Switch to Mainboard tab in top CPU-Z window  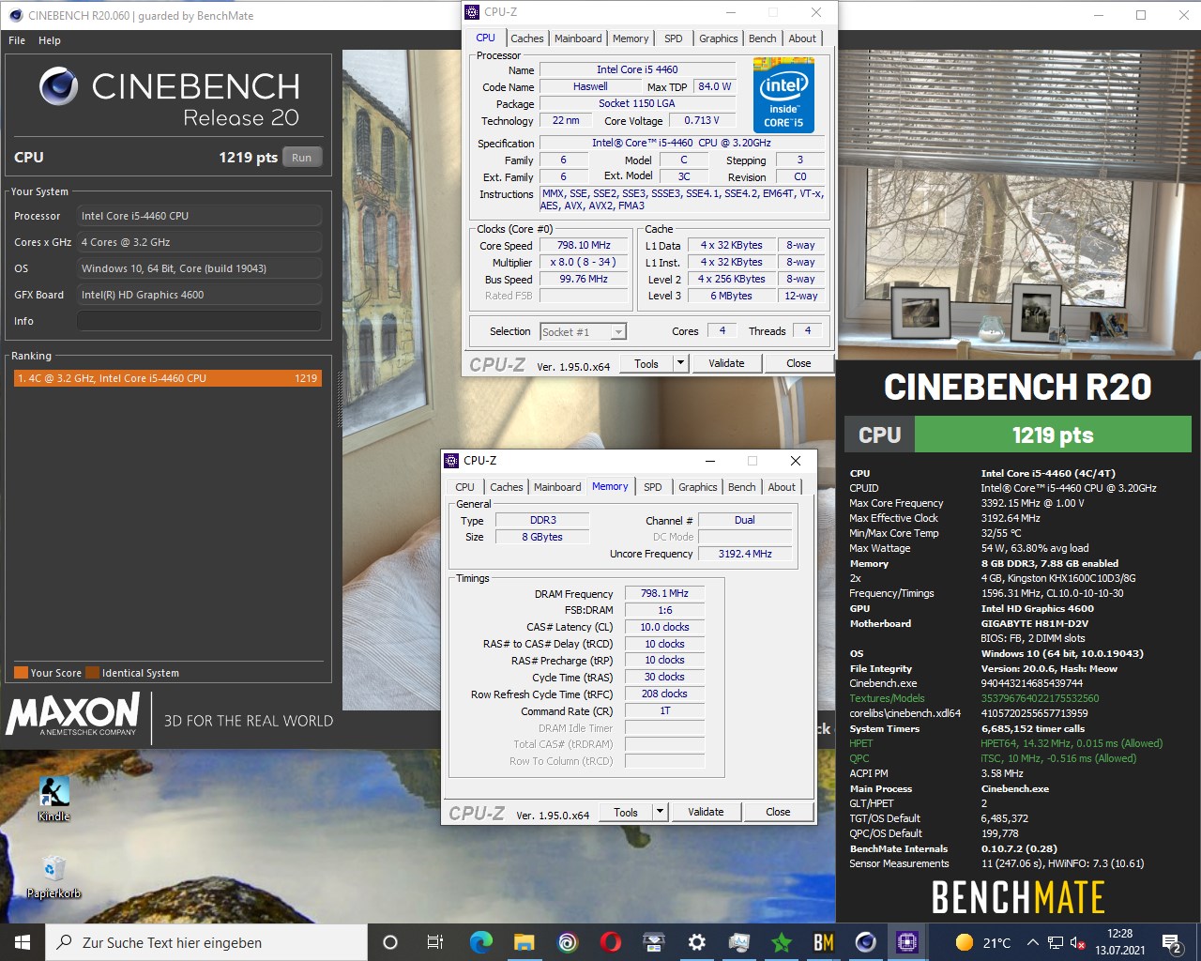[578, 38]
